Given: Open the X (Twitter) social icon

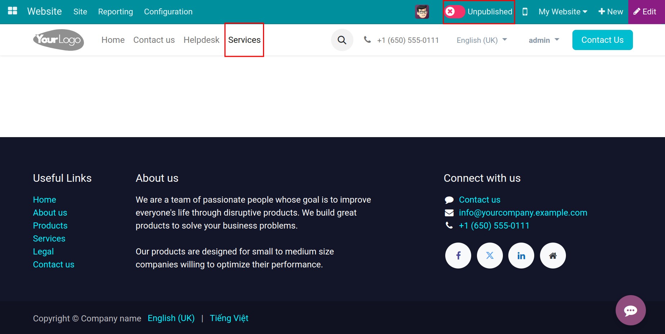Looking at the screenshot, I should point(490,256).
